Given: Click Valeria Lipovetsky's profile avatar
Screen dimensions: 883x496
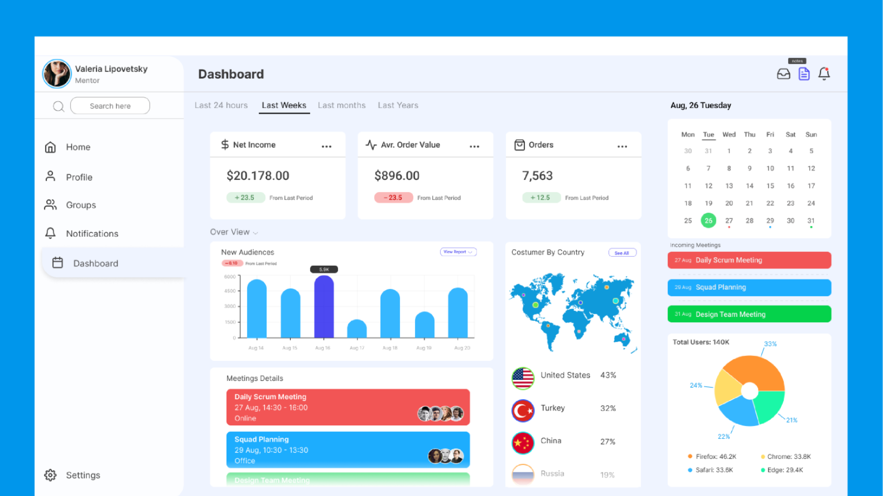Looking at the screenshot, I should 57,74.
